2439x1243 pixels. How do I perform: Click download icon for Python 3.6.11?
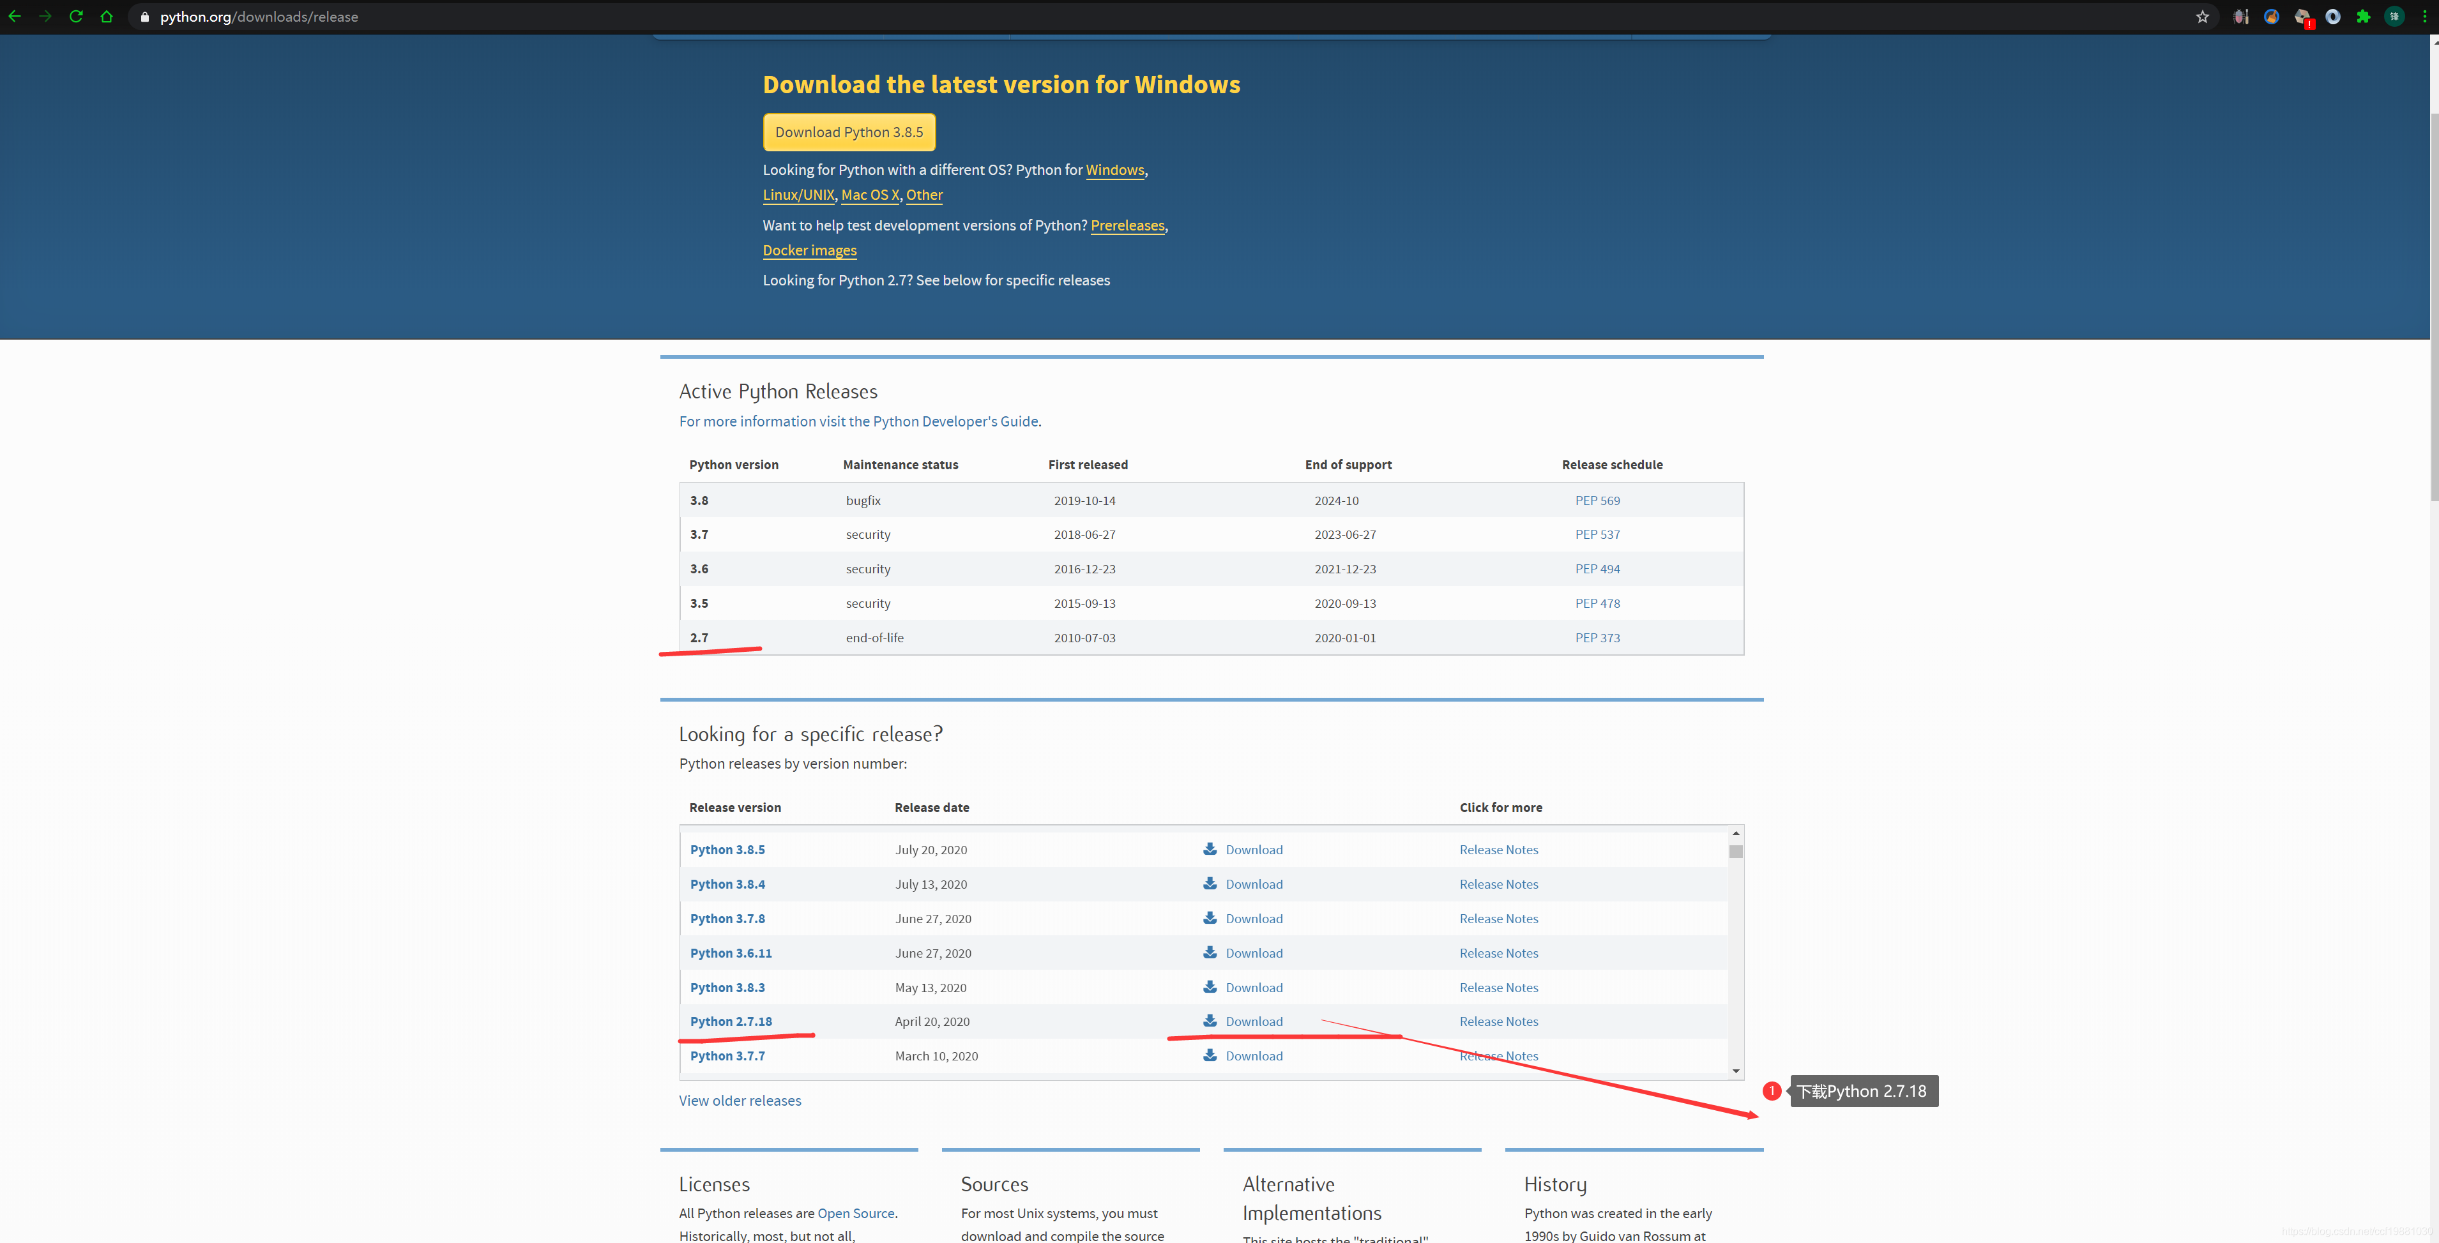point(1210,951)
